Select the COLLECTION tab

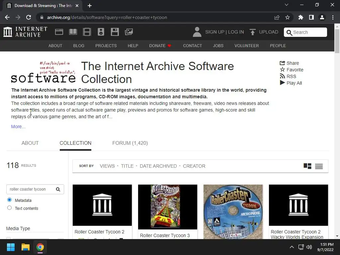(x=75, y=143)
